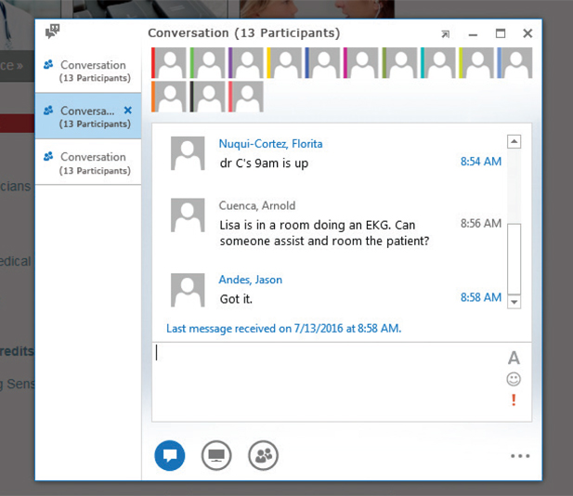Click Nuqui-Cortez, Florita sender name

(x=270, y=144)
